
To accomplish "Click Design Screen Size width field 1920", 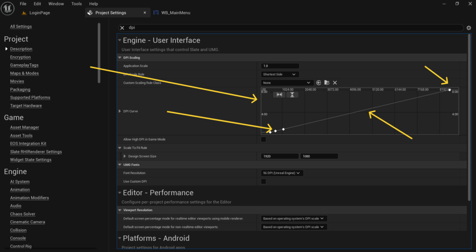I will (x=279, y=156).
